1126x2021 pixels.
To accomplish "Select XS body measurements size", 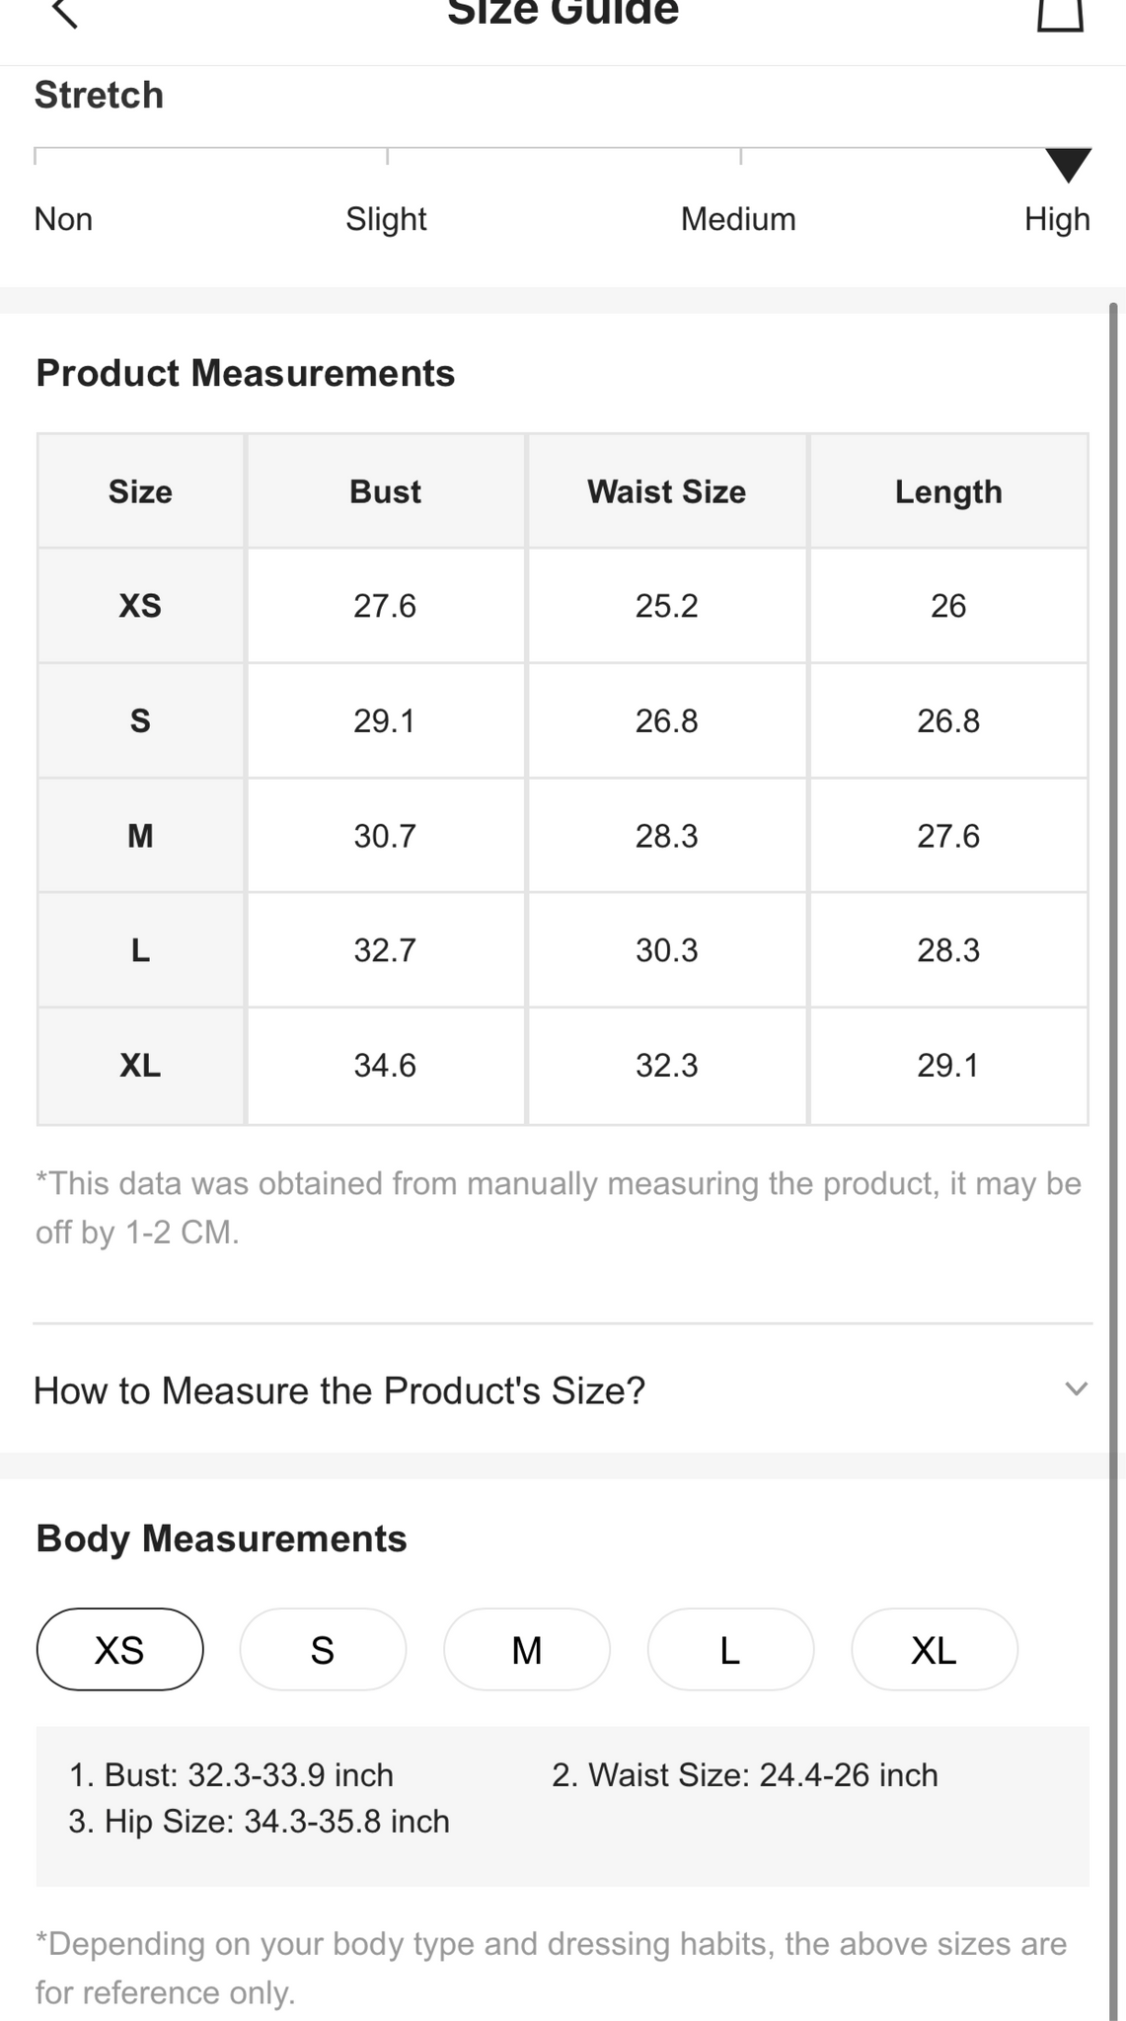I will [120, 1649].
